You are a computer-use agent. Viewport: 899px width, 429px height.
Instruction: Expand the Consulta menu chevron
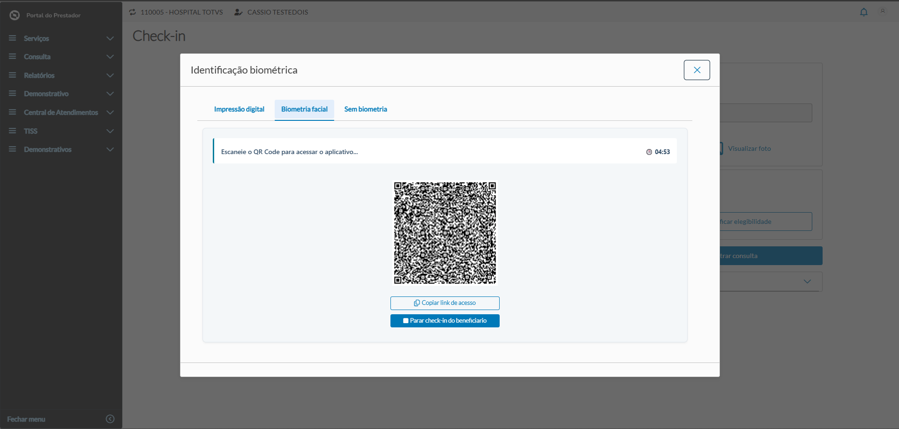coord(110,57)
